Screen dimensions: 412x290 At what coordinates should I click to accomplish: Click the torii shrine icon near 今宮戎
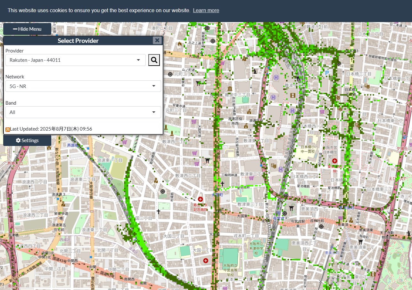(x=291, y=208)
